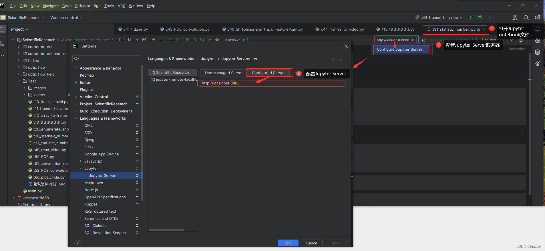Open Database tool window icon
Image resolution: width=545 pixels, height=251 pixels.
click(538, 52)
